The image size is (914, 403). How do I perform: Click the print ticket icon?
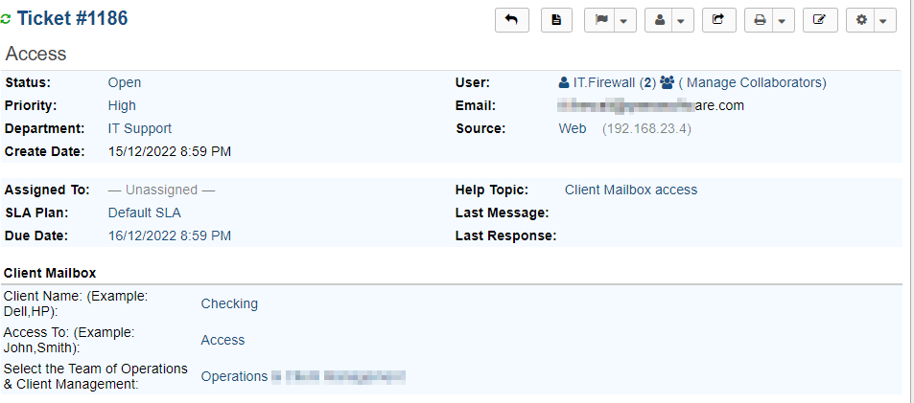pos(760,20)
